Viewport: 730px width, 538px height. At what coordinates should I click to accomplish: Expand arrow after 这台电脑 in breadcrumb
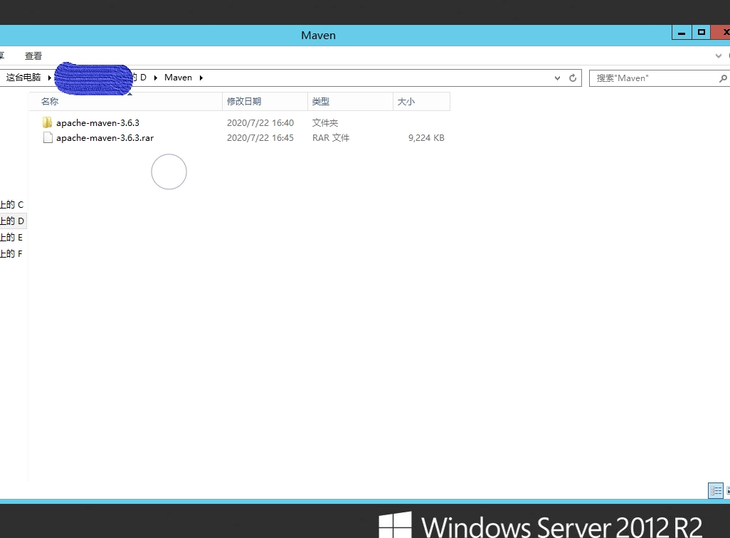50,78
